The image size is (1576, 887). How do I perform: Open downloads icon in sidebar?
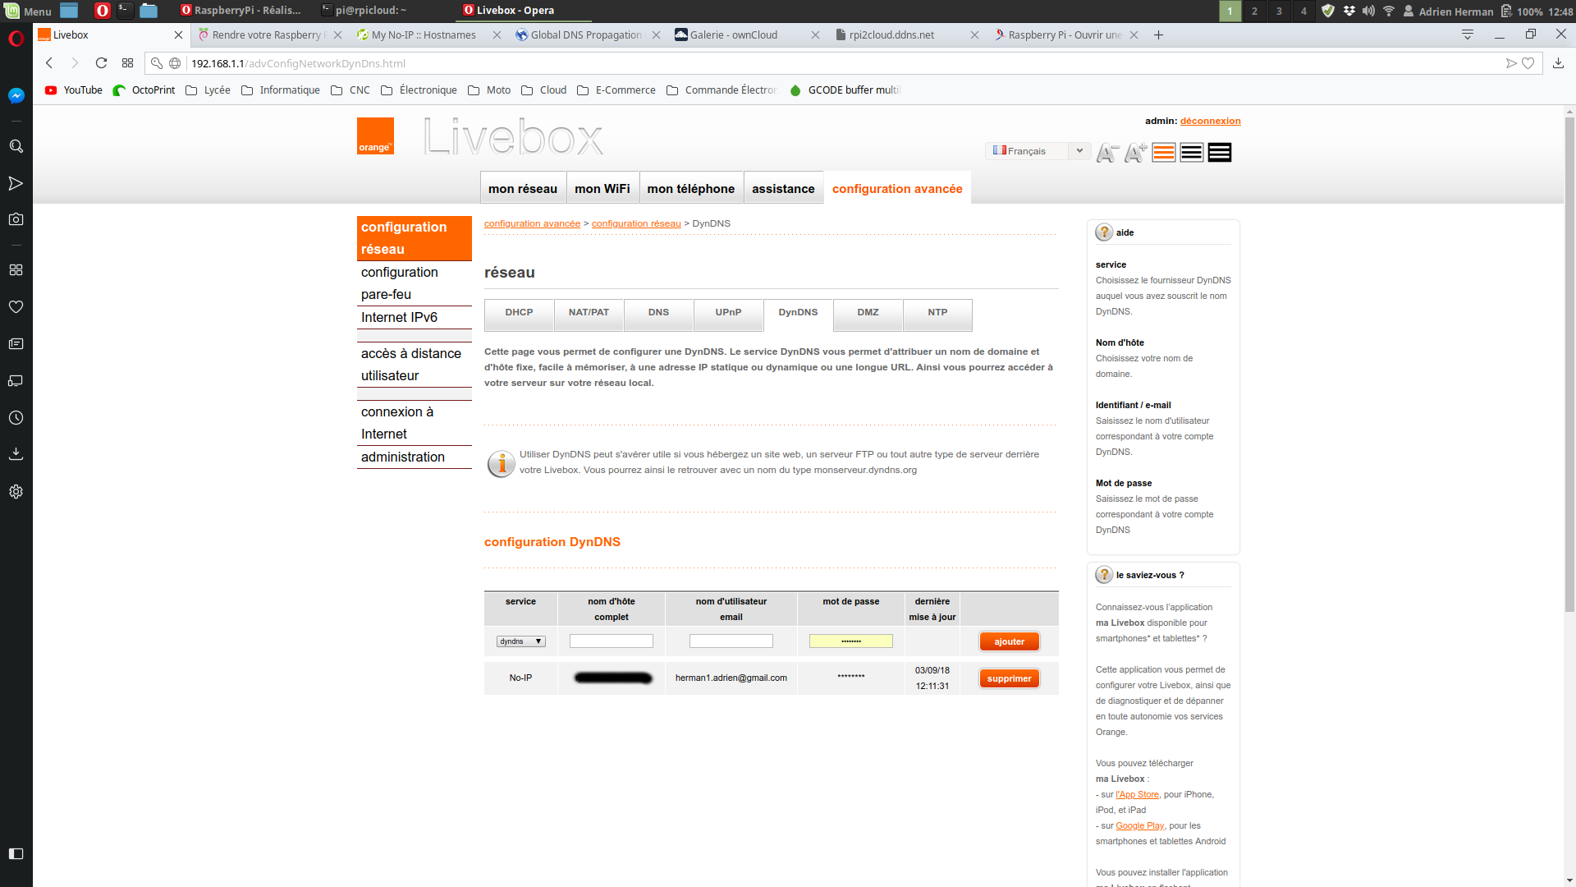click(16, 453)
